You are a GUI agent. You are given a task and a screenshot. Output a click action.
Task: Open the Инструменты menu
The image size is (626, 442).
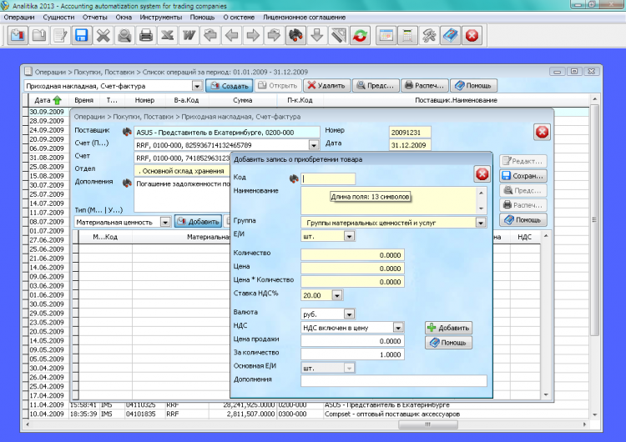161,18
